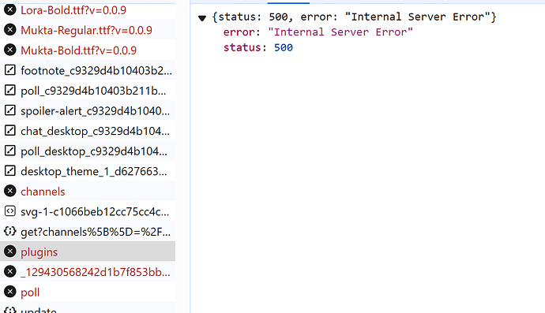Select the Mukta-Regular.ttf?v=0.0.9 request
Image resolution: width=545 pixels, height=313 pixels.
(x=88, y=30)
